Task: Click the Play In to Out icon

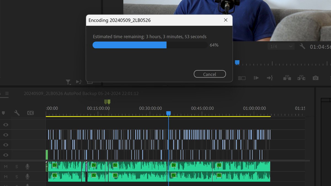Action: 256,78
